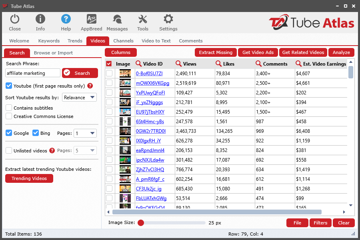Open the Browse or Import tab
360x240 pixels.
click(x=53, y=53)
